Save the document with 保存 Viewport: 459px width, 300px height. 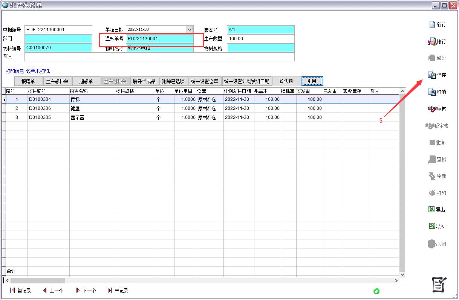point(432,75)
